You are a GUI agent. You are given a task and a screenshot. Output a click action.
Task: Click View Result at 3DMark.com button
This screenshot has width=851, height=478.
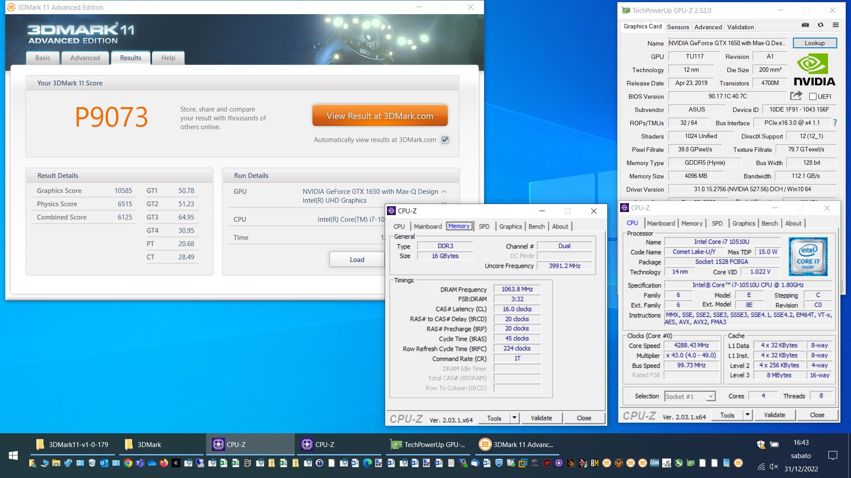pos(380,116)
